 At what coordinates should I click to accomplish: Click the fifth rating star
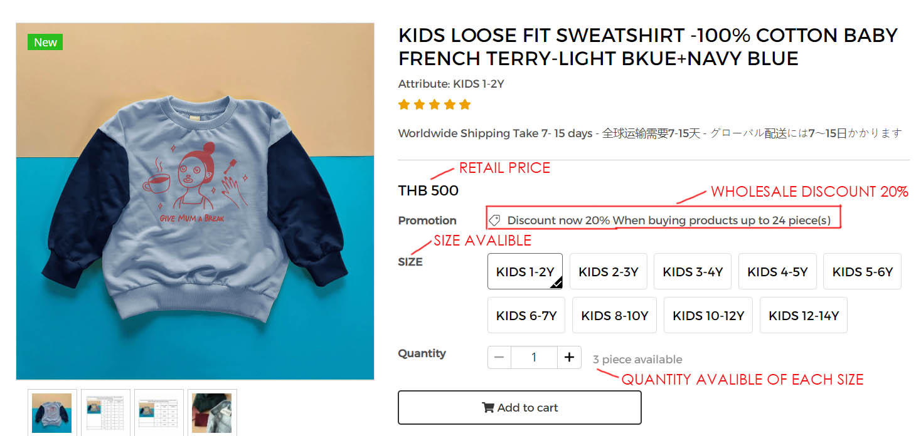coord(465,105)
